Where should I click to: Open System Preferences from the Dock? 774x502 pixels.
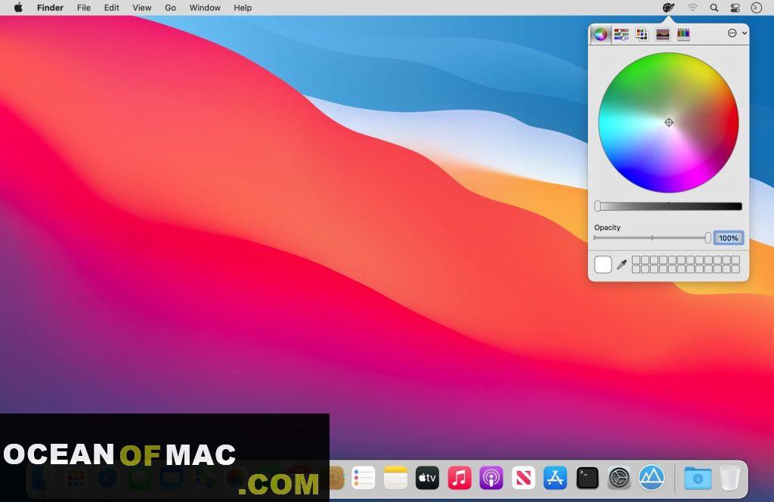tap(619, 478)
